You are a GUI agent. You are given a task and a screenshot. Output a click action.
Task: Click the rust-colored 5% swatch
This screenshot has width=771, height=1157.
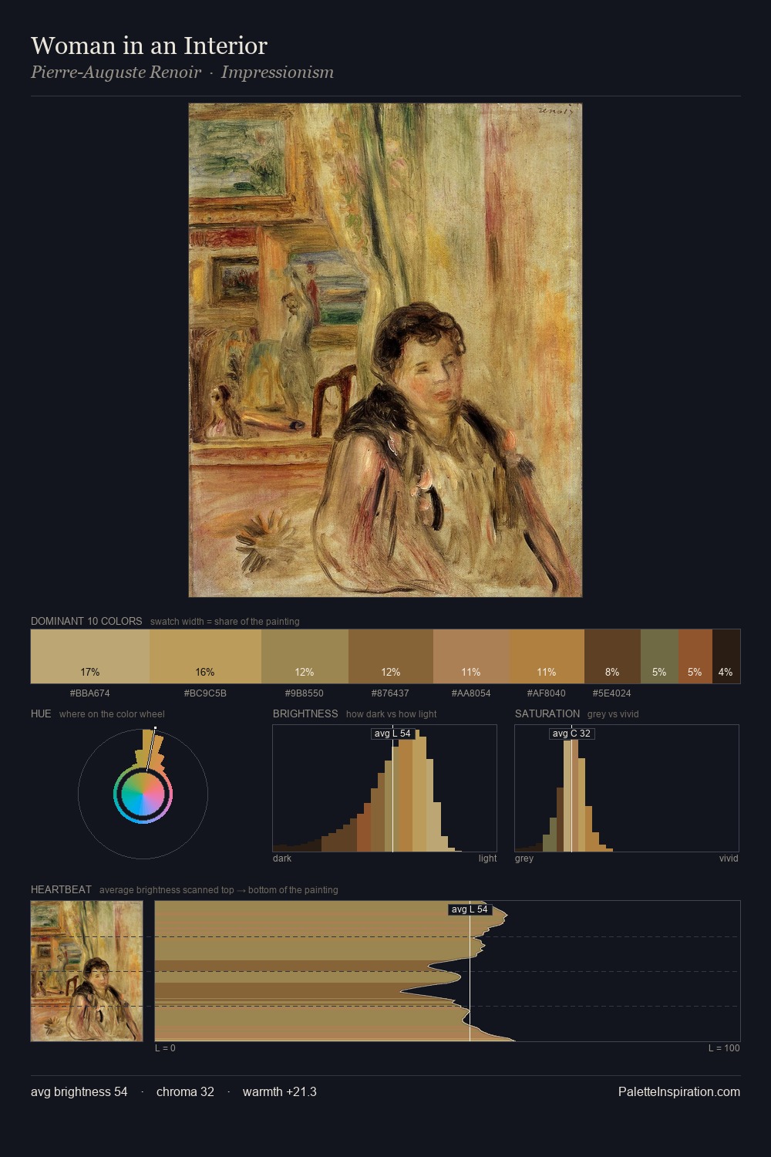click(x=695, y=656)
